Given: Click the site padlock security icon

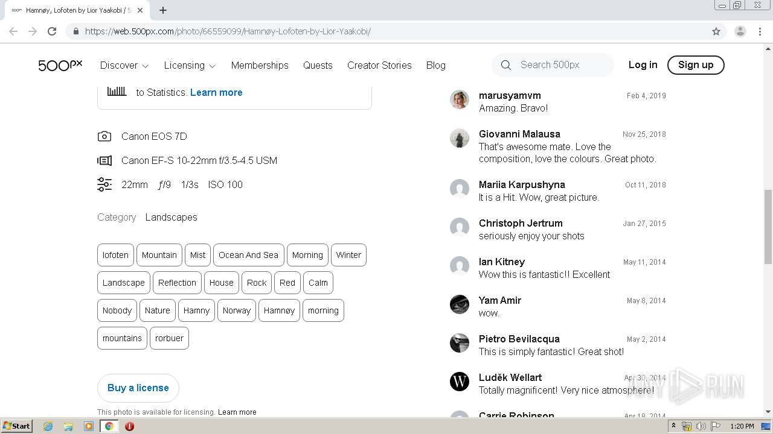Looking at the screenshot, I should pyautogui.click(x=75, y=31).
